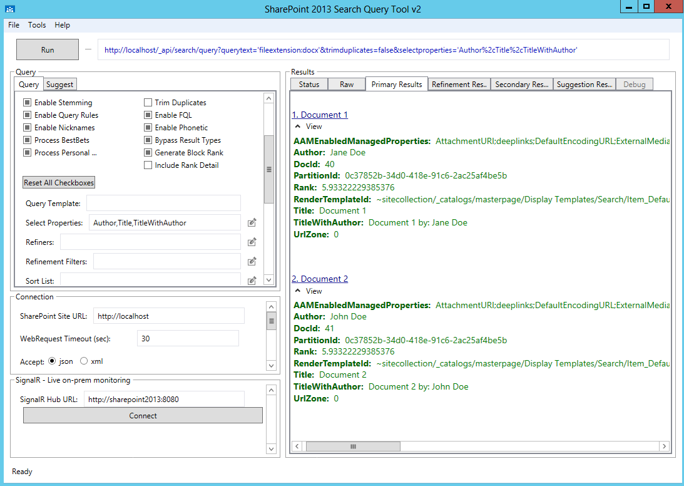Select the xml Accept radio button
684x486 pixels.
pos(84,361)
